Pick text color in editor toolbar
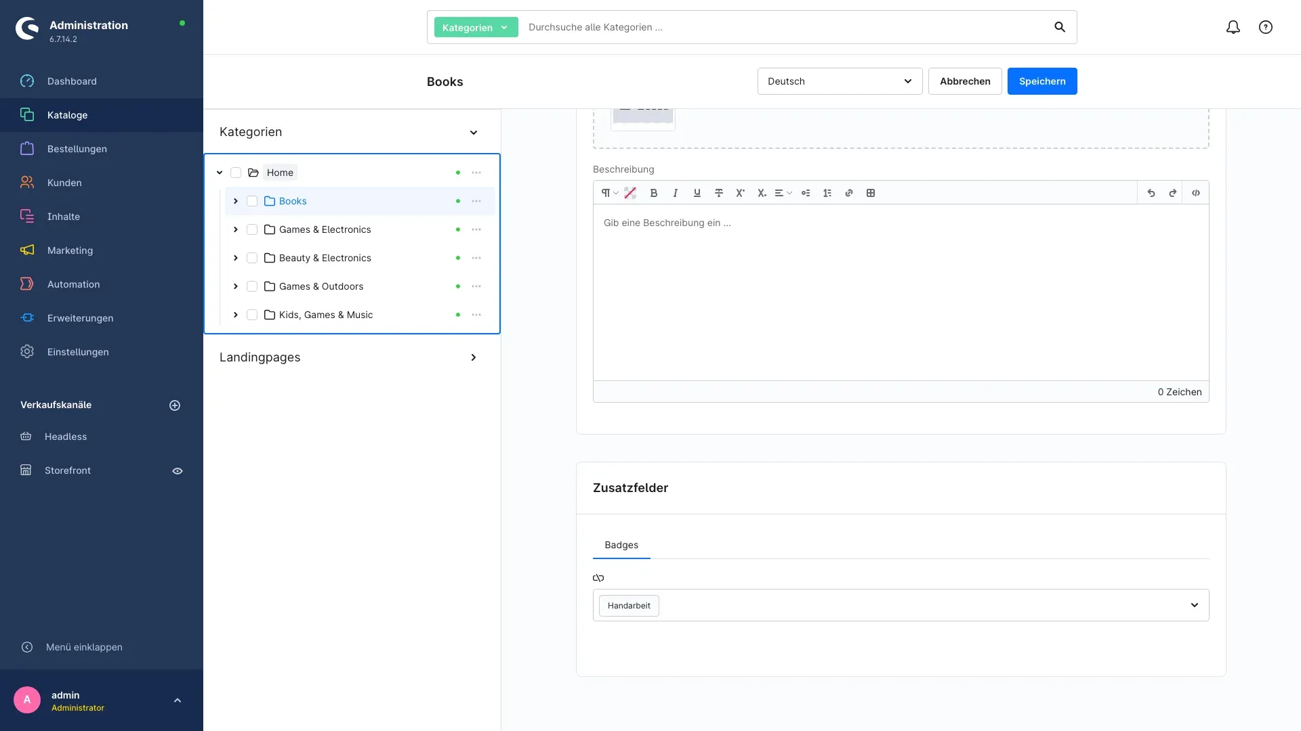 [x=630, y=193]
